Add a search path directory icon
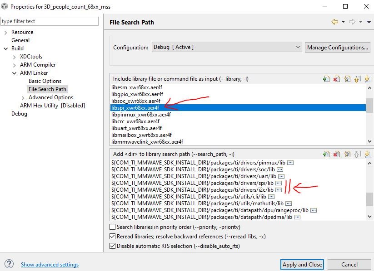Viewport: 374px width, 271px height. tap(326, 154)
